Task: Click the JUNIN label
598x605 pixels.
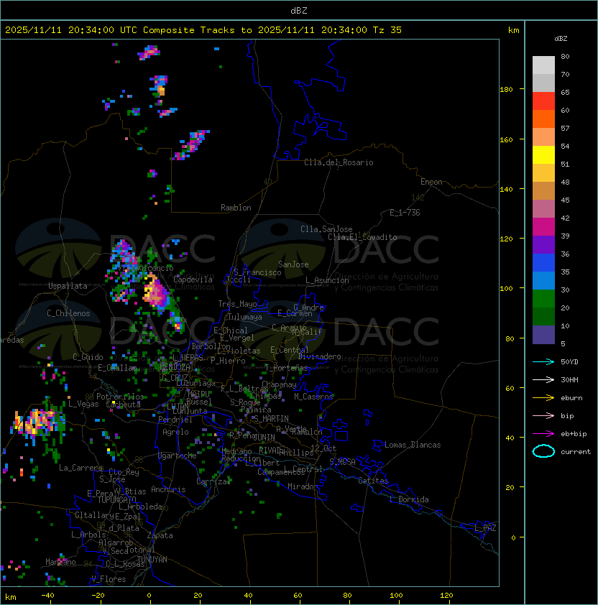Action: [x=264, y=437]
